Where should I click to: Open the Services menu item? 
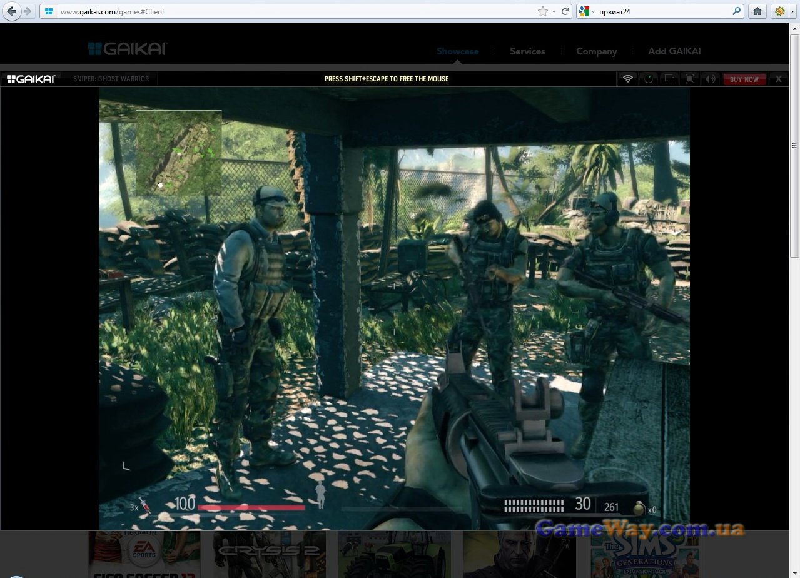coord(527,51)
